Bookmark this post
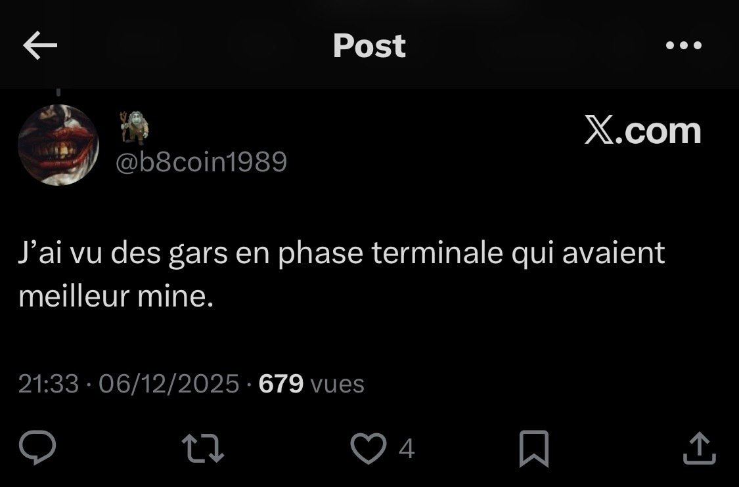This screenshot has width=739, height=487. point(534,448)
